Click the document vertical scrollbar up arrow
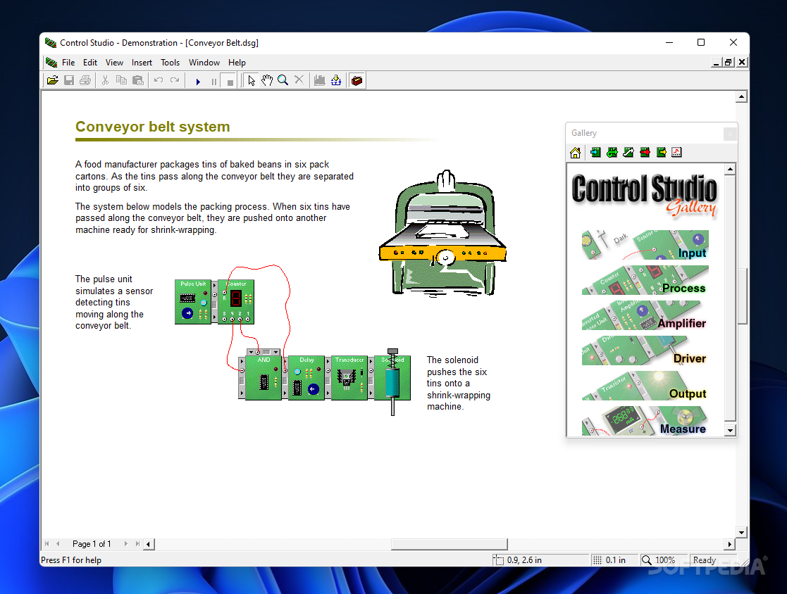 741,96
